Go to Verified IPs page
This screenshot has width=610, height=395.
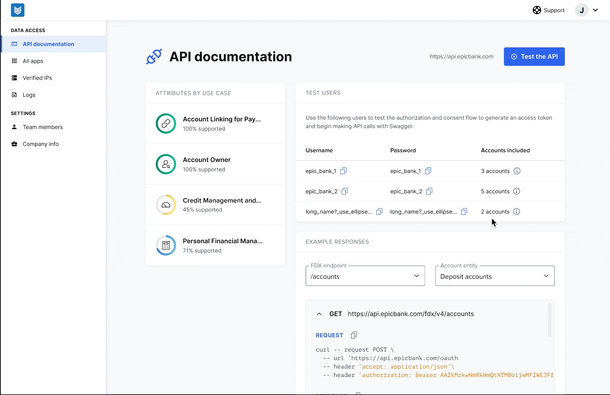point(37,78)
